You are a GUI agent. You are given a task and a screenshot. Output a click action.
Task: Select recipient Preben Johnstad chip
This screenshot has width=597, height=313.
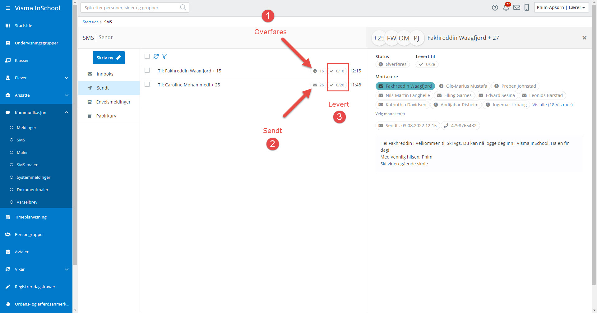tap(515, 86)
